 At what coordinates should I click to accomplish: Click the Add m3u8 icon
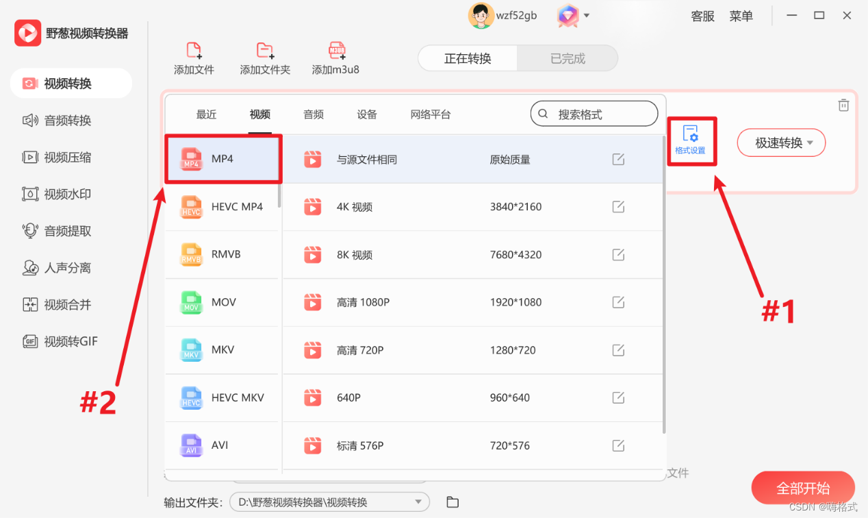pyautogui.click(x=336, y=51)
